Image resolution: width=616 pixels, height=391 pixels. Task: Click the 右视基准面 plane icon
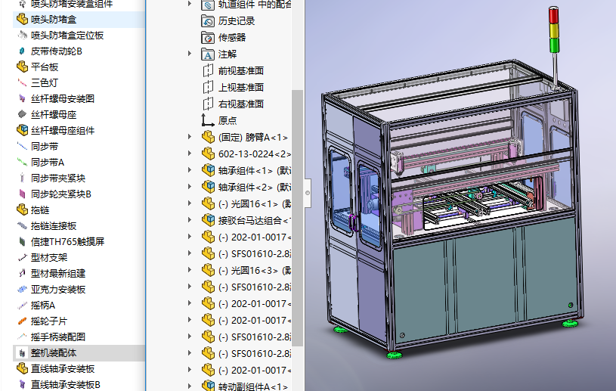pyautogui.click(x=207, y=104)
